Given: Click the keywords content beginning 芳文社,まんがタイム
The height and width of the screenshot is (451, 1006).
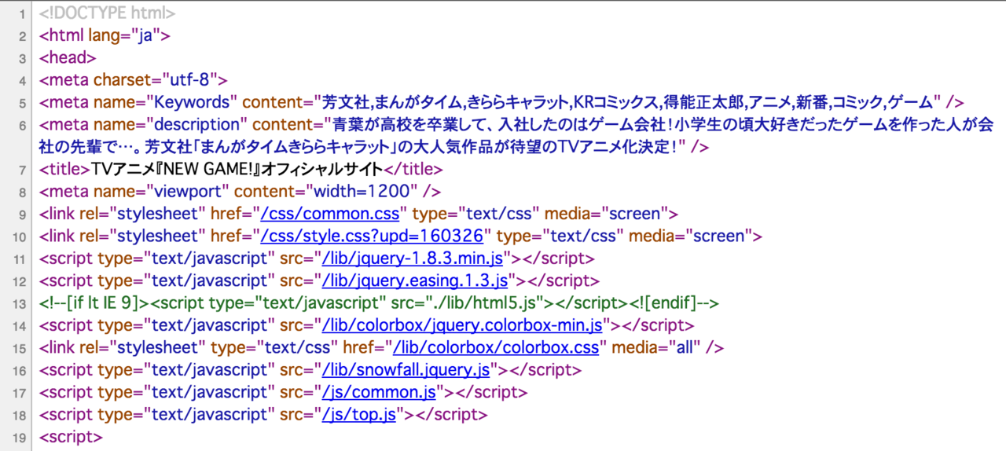Looking at the screenshot, I should point(629,102).
